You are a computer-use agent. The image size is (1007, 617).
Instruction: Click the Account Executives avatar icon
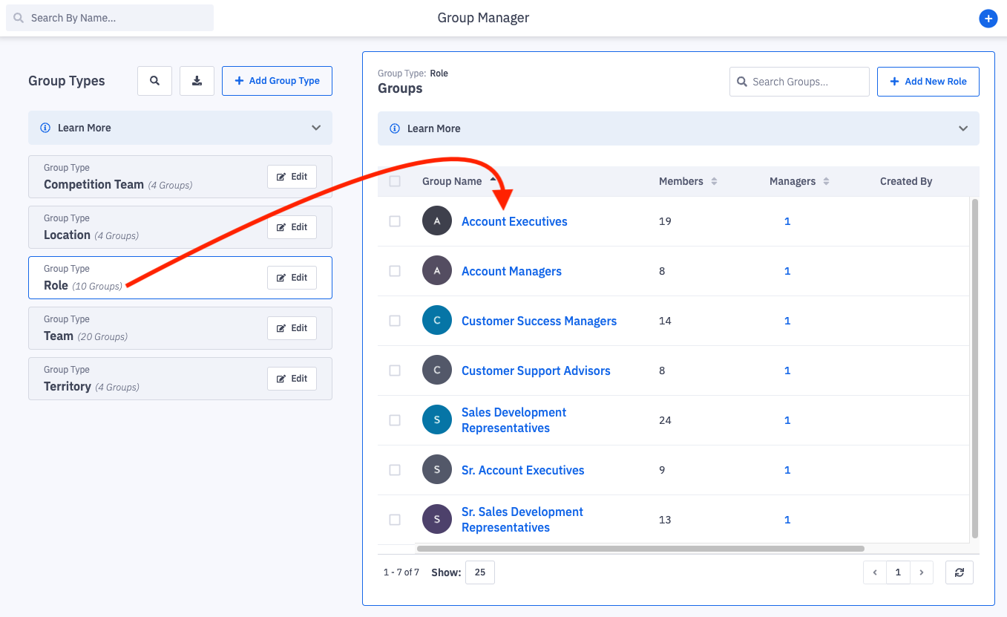click(x=437, y=221)
